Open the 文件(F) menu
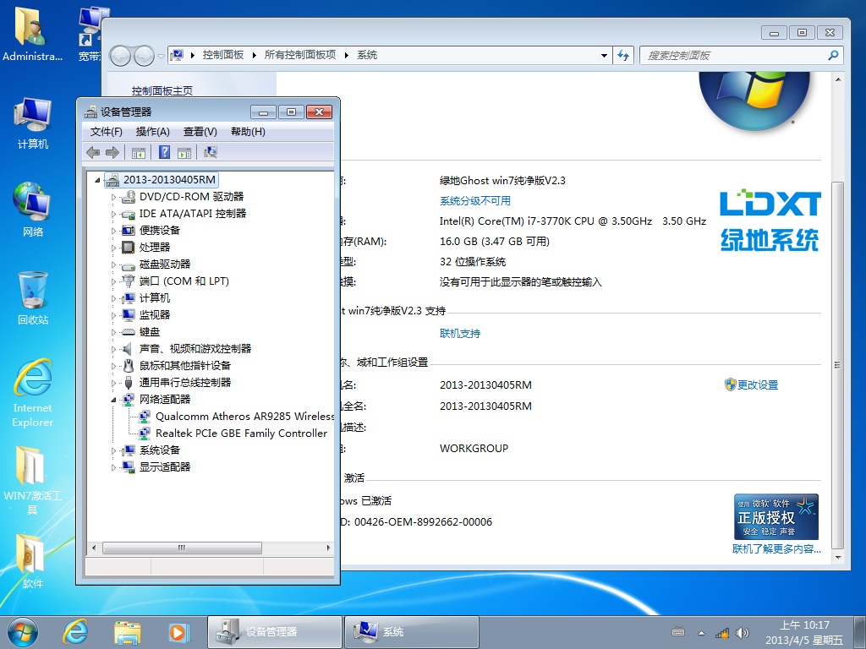 (x=106, y=131)
